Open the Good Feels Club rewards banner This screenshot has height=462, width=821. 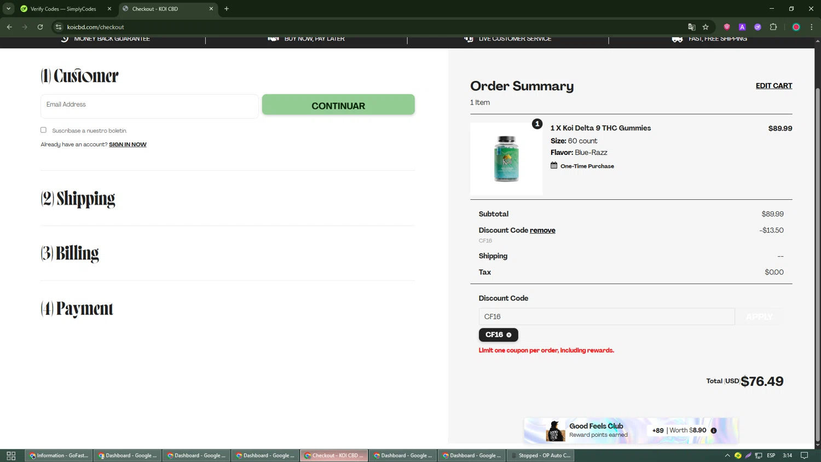click(x=631, y=430)
